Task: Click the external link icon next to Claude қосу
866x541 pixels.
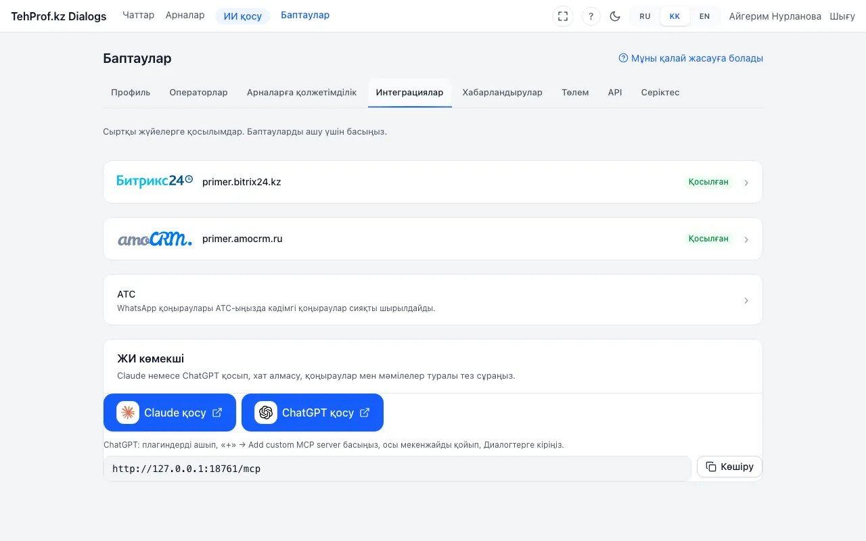Action: tap(217, 413)
